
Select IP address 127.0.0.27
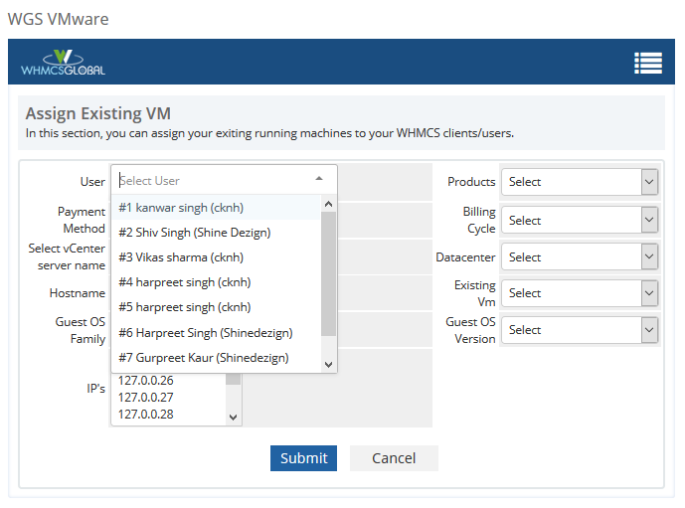(145, 397)
